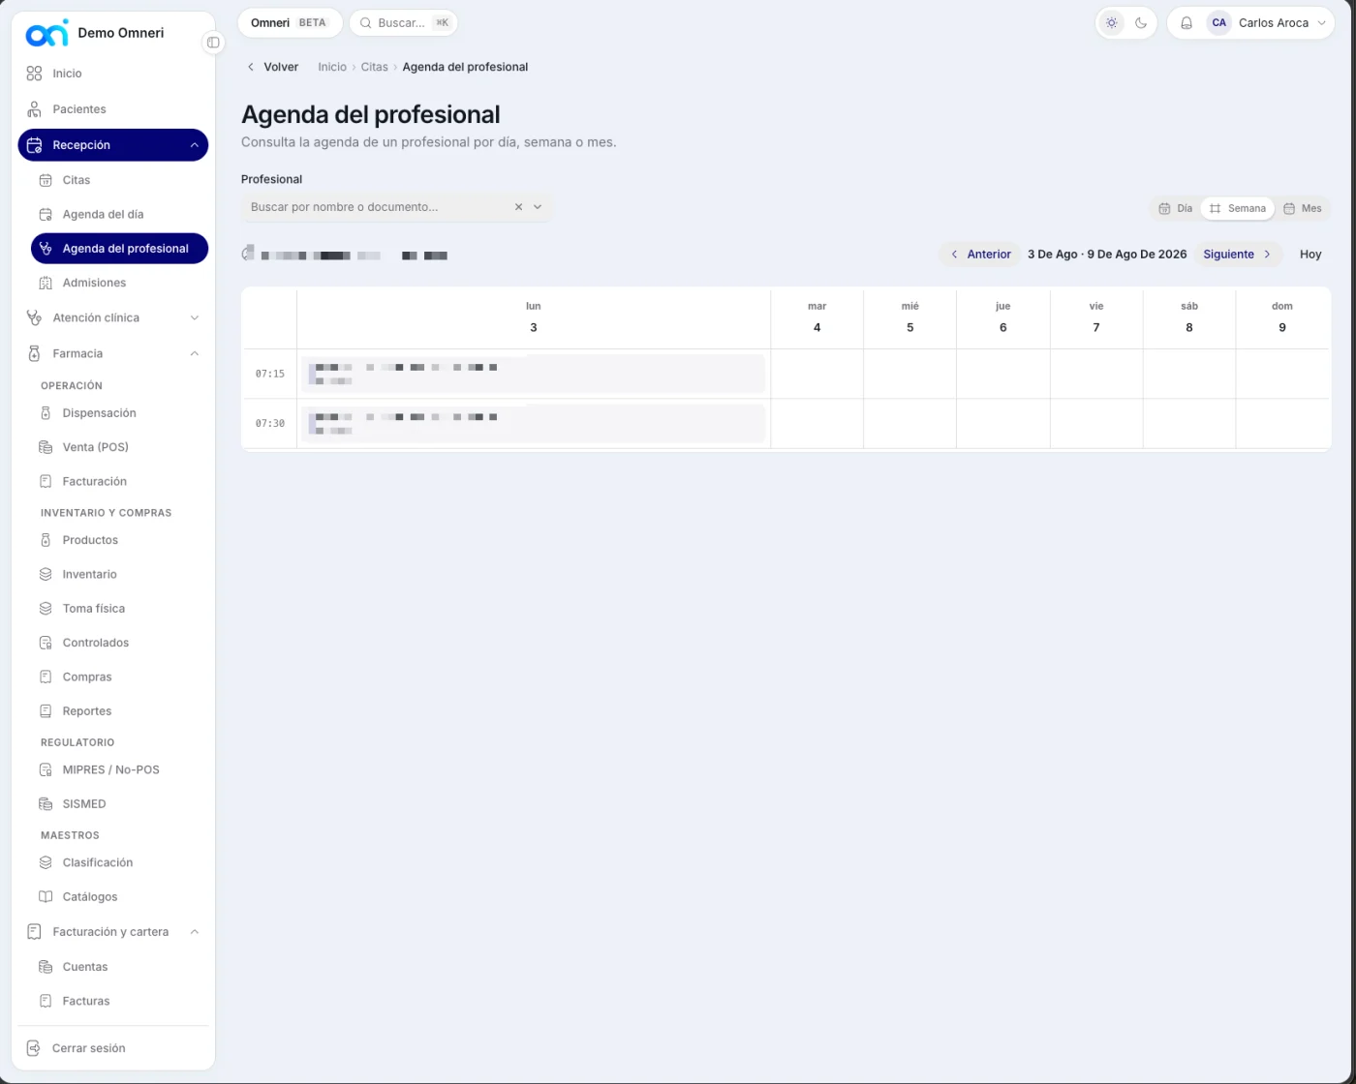Open the notifications bell
The height and width of the screenshot is (1084, 1356).
click(1186, 23)
